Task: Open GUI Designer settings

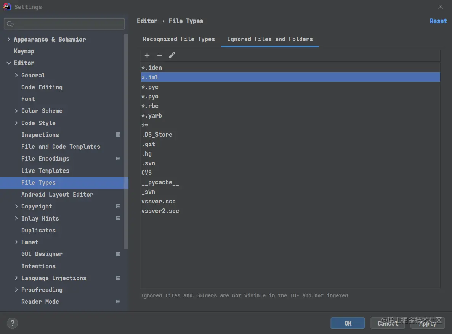Action: (42, 254)
